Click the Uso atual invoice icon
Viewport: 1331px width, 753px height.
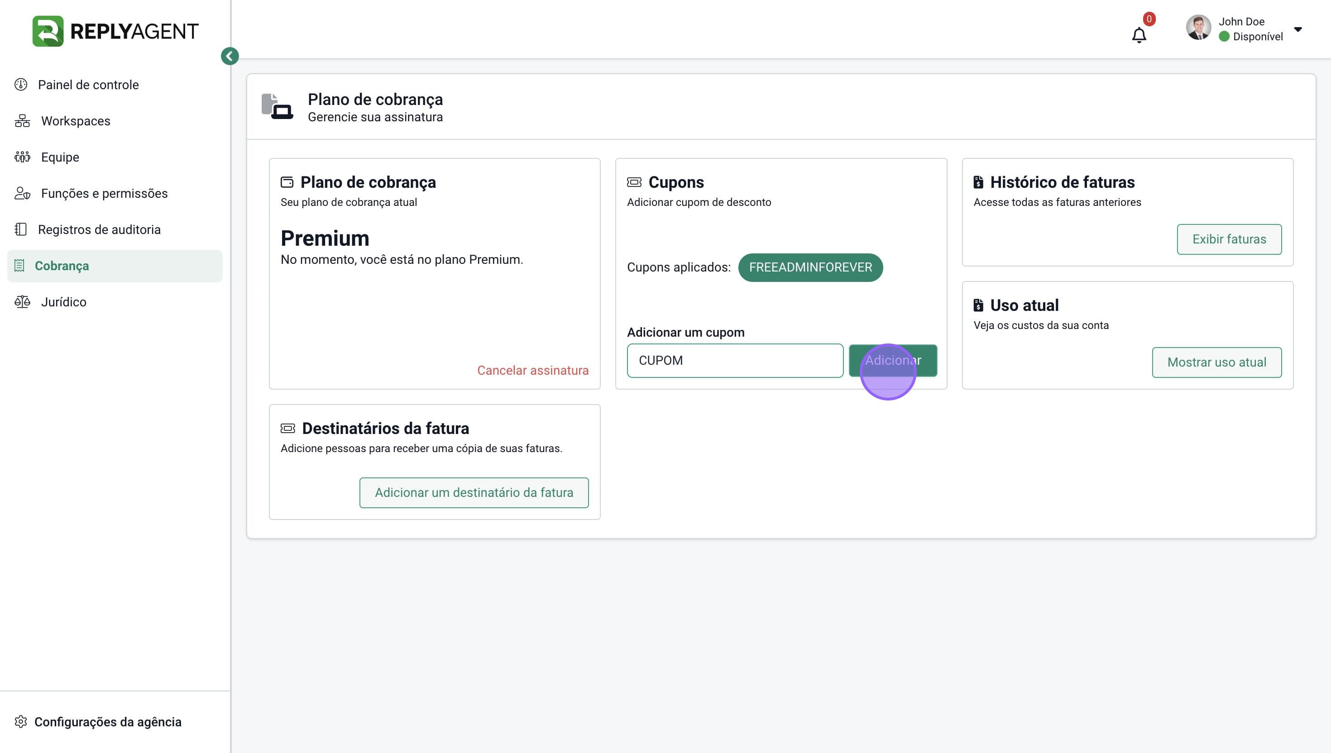[x=978, y=305]
